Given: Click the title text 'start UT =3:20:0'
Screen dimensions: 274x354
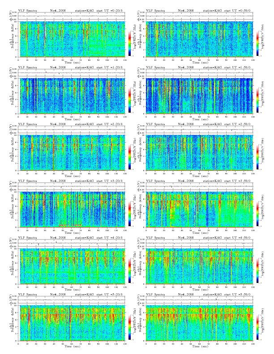Looking at the screenshot, I should coord(110,181).
